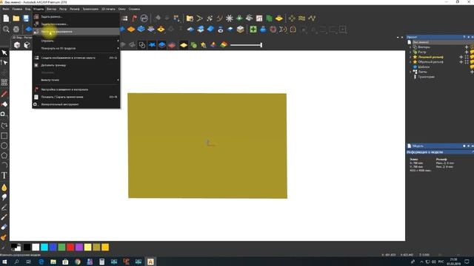Choose Добавить границу menu entry

click(x=76, y=65)
